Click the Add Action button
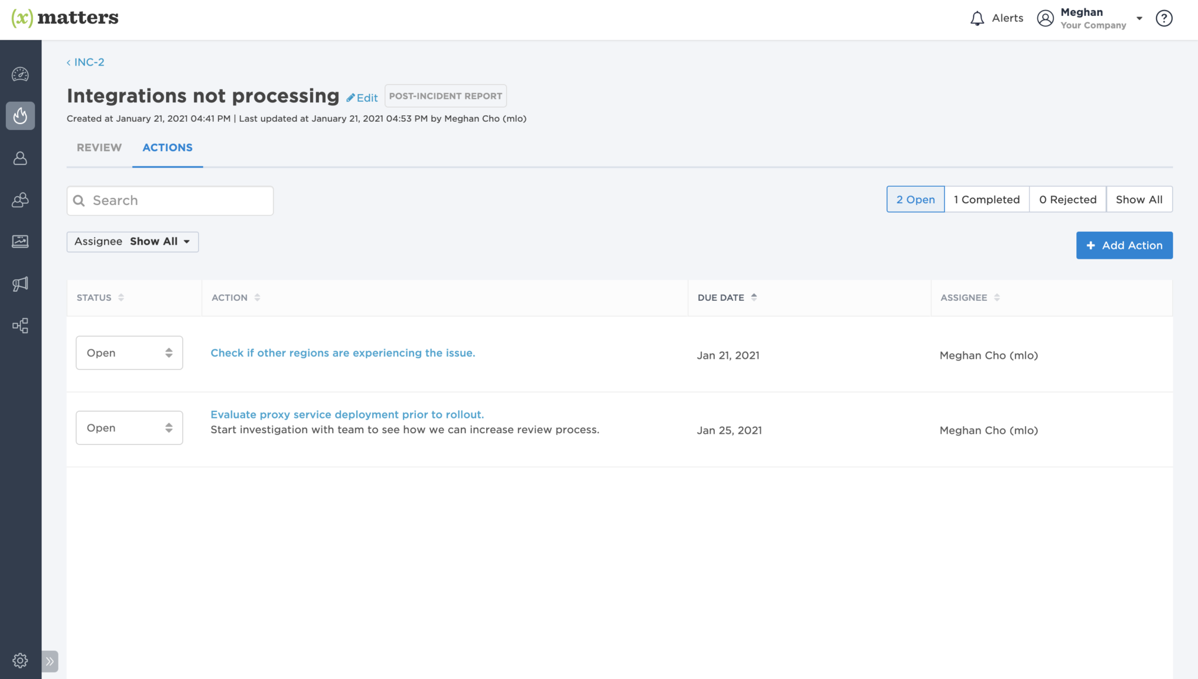The height and width of the screenshot is (679, 1198). click(x=1124, y=245)
